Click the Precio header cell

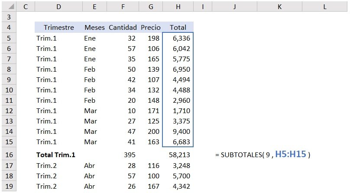(x=150, y=28)
